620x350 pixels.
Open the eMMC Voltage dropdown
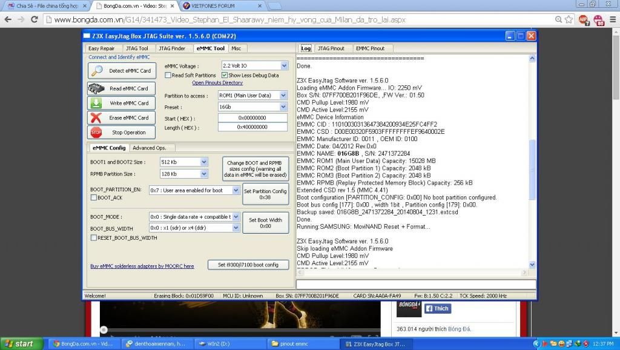coord(285,65)
